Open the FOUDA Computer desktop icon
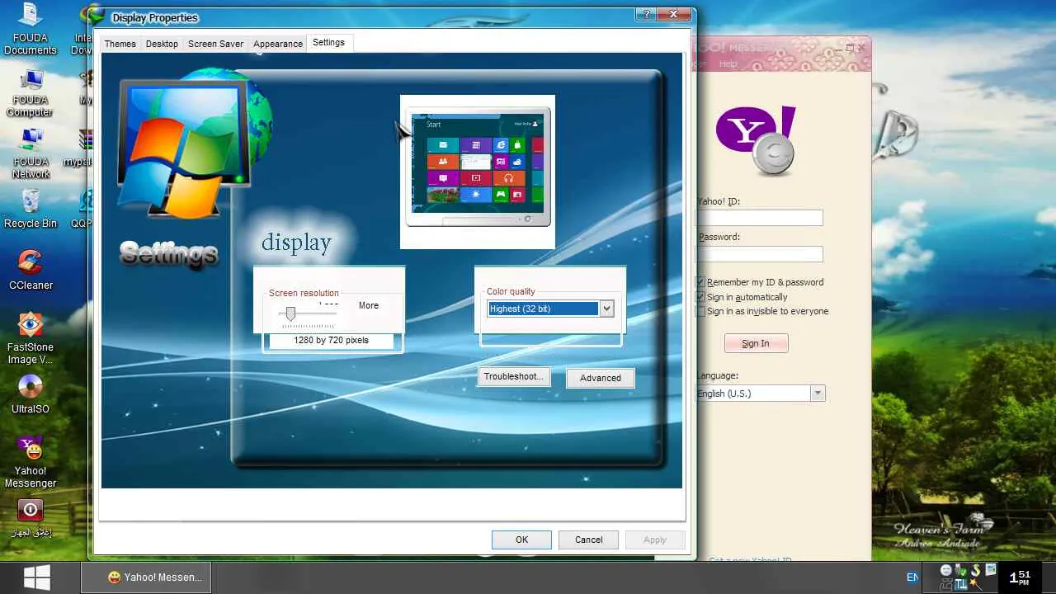This screenshot has width=1056, height=594. 30,93
